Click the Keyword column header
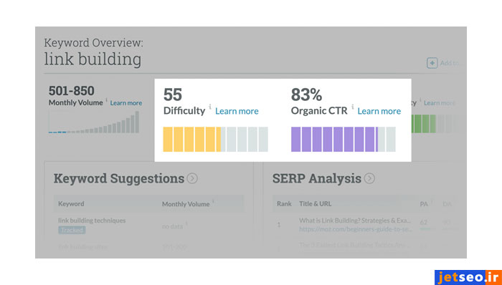This screenshot has height=285, width=502. pyautogui.click(x=71, y=204)
